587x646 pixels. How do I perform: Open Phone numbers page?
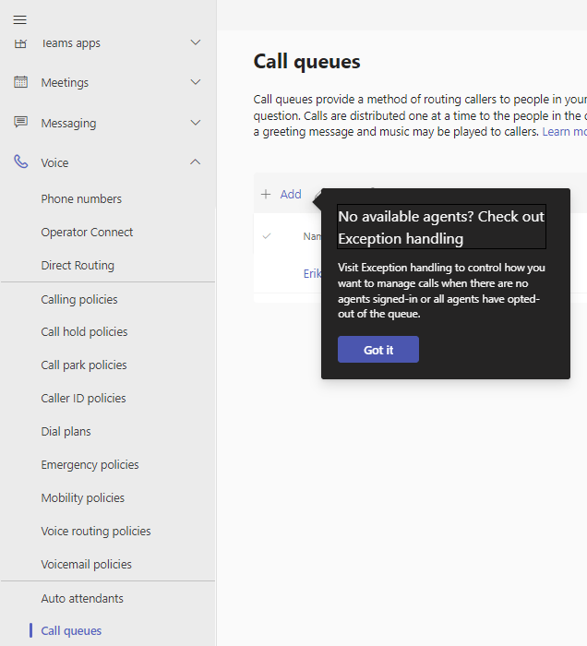click(81, 198)
